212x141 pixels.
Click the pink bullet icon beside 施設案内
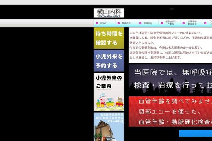point(140,23)
